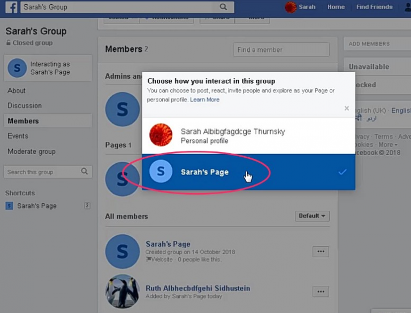Image resolution: width=411 pixels, height=313 pixels.
Task: Open Moderate group in sidebar
Action: (x=32, y=151)
